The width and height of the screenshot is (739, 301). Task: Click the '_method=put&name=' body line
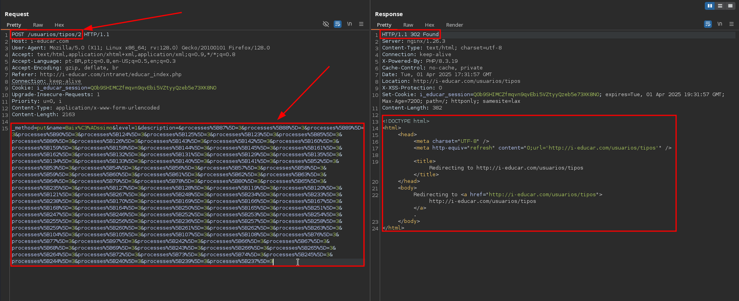point(188,128)
